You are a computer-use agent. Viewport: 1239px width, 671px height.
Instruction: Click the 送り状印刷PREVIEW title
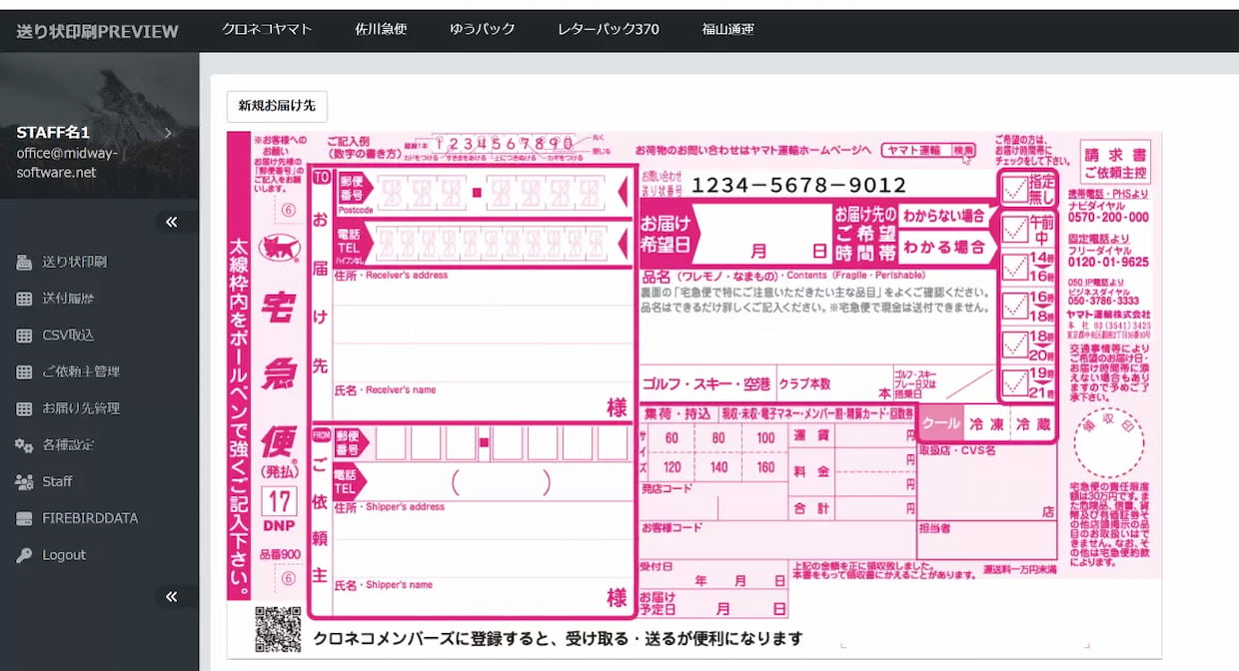click(98, 31)
